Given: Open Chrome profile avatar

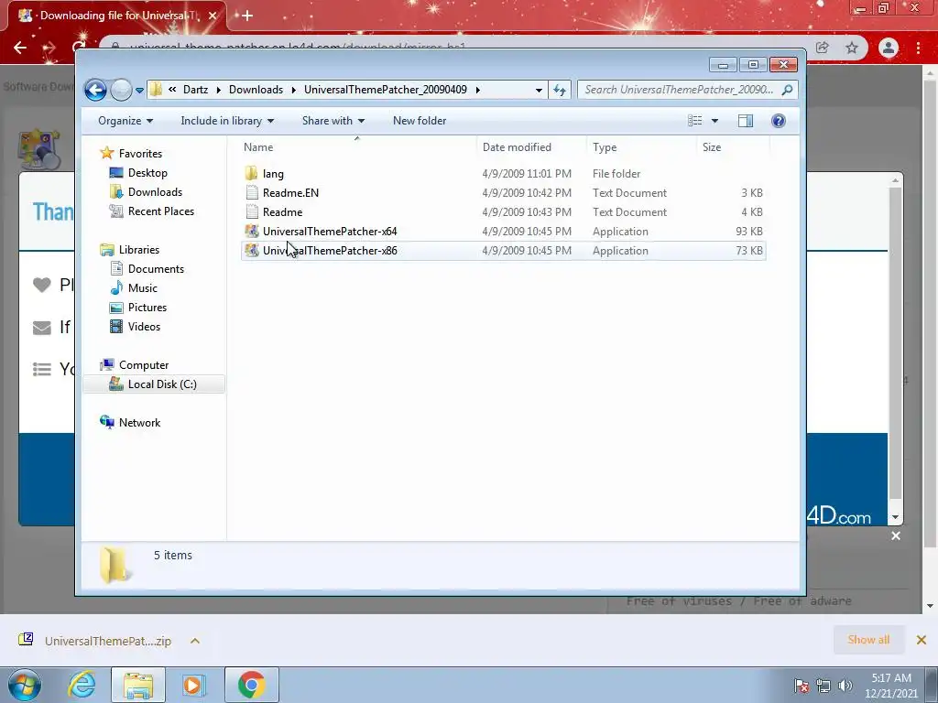Looking at the screenshot, I should [889, 48].
